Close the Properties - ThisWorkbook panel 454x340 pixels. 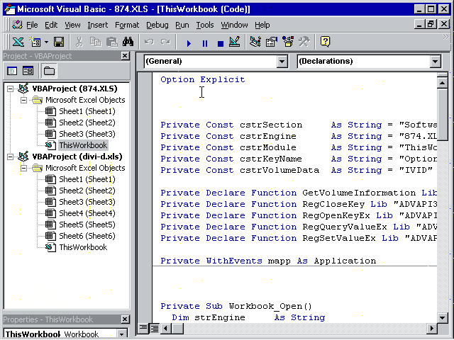pyautogui.click(x=125, y=319)
